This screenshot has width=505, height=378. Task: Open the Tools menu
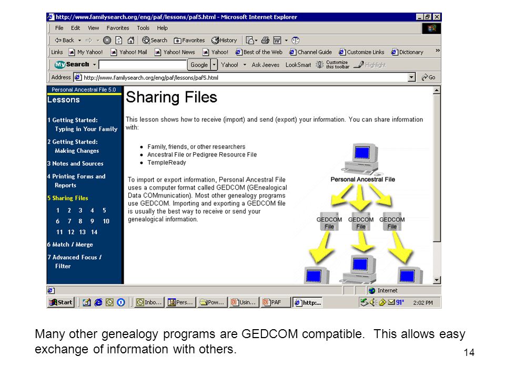pos(143,28)
